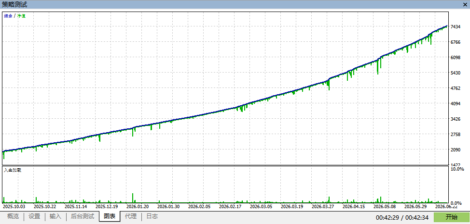Click the 2026.04.15 date label

pos(354,206)
